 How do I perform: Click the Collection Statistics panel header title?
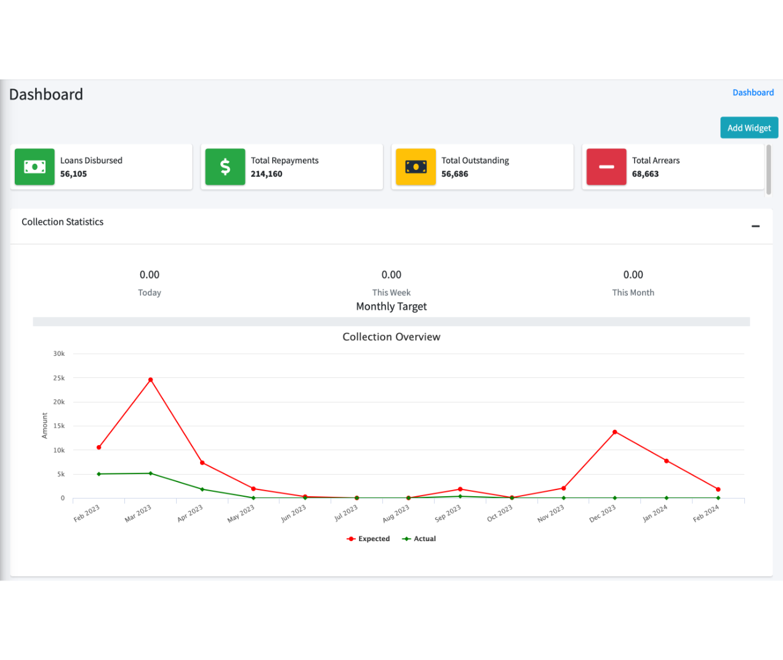tap(62, 222)
